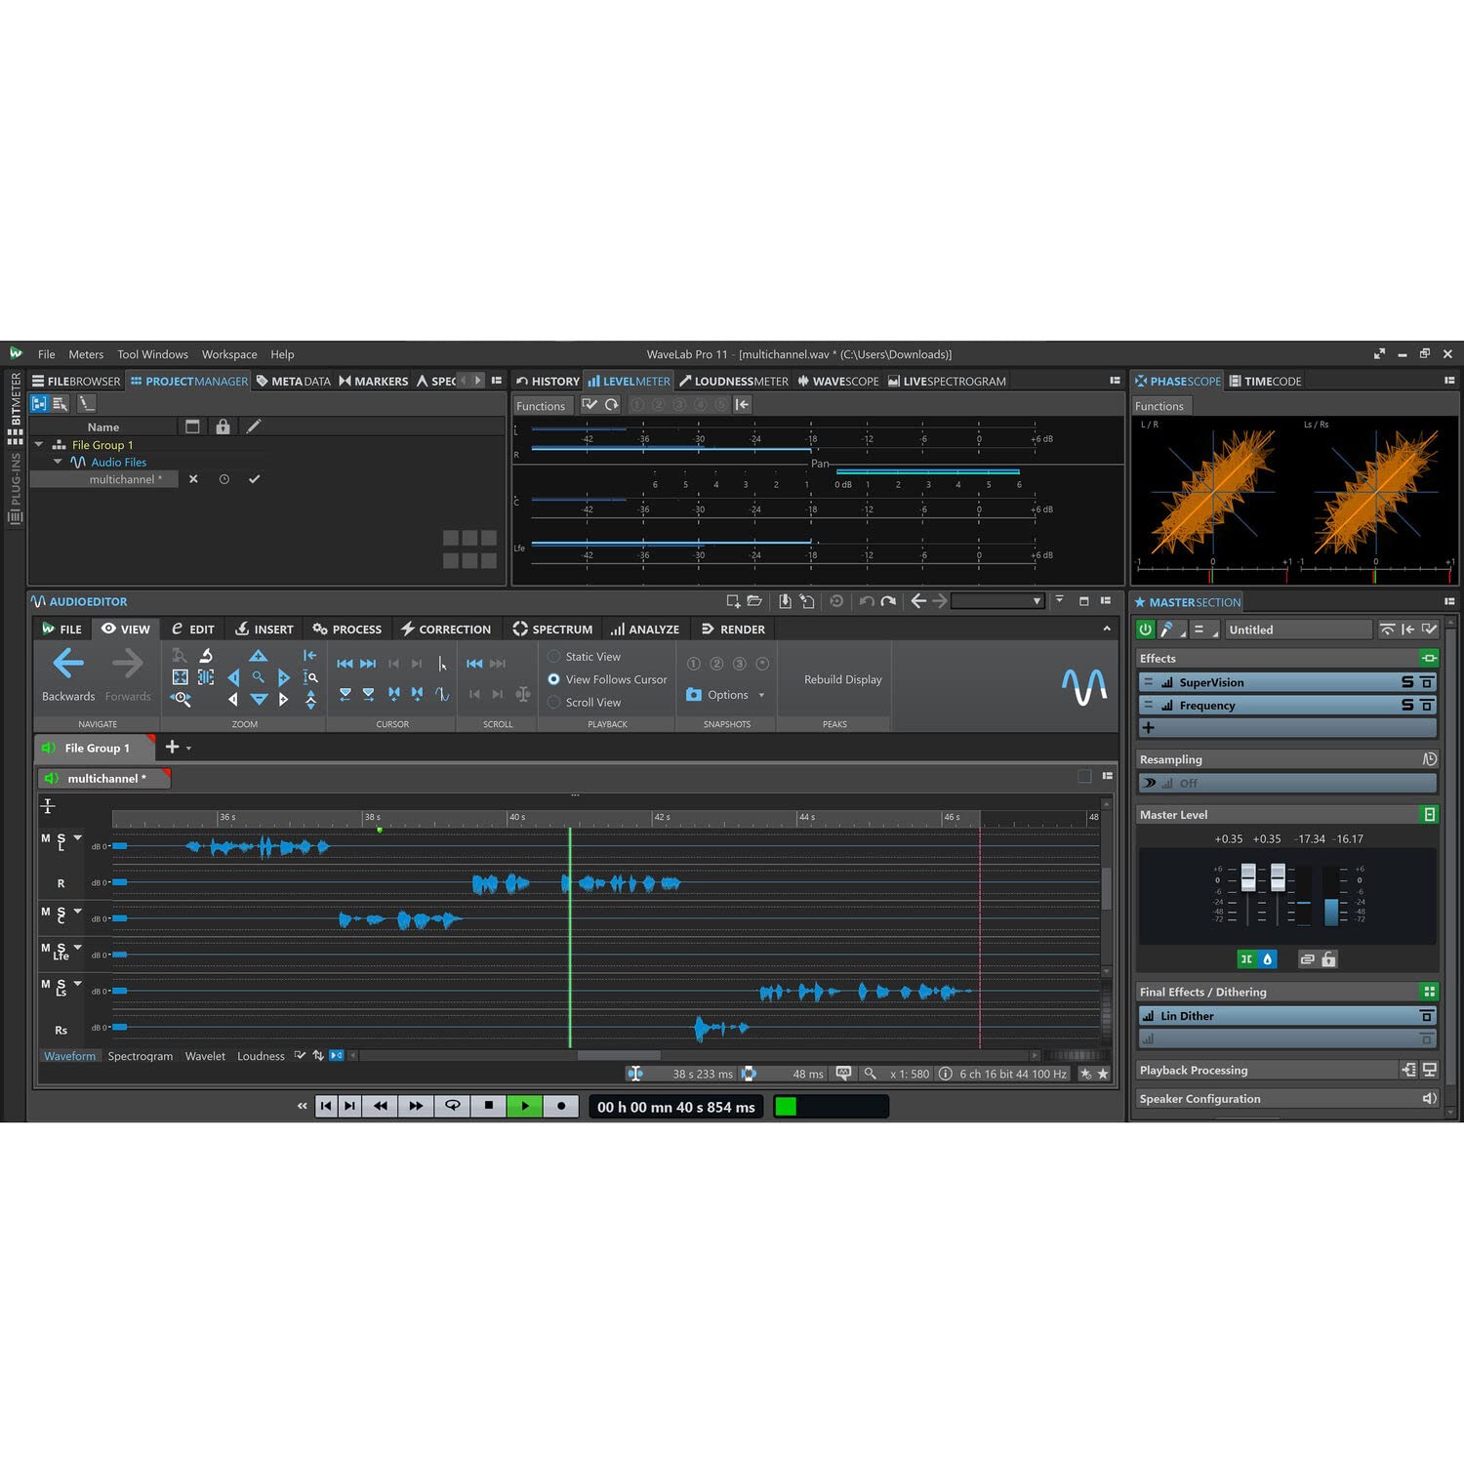This screenshot has width=1464, height=1464.
Task: Click the Backwards navigation arrow
Action: point(68,664)
